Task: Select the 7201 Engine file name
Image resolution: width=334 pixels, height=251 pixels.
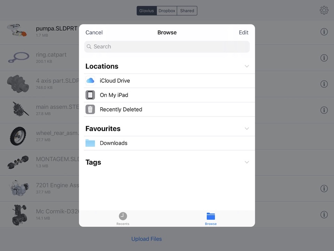Action: tap(57, 185)
